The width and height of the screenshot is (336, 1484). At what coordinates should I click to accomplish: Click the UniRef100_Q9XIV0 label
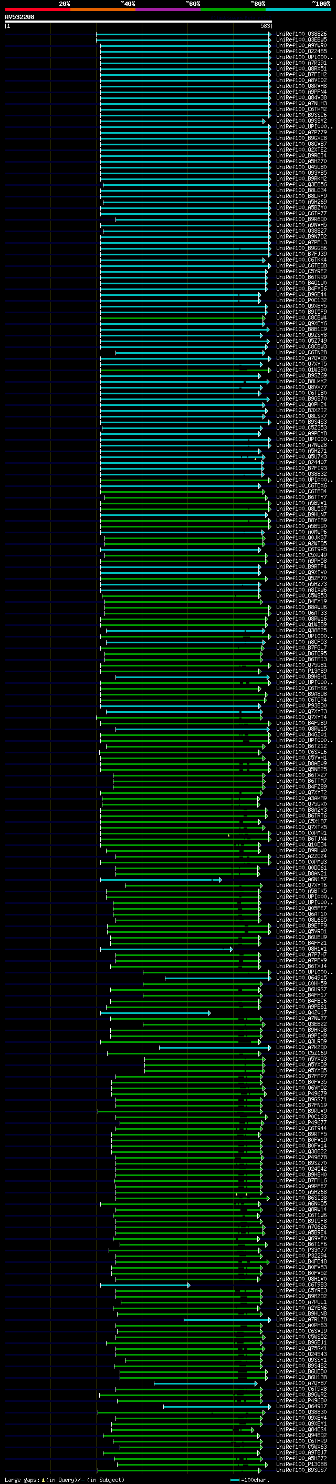(x=301, y=573)
